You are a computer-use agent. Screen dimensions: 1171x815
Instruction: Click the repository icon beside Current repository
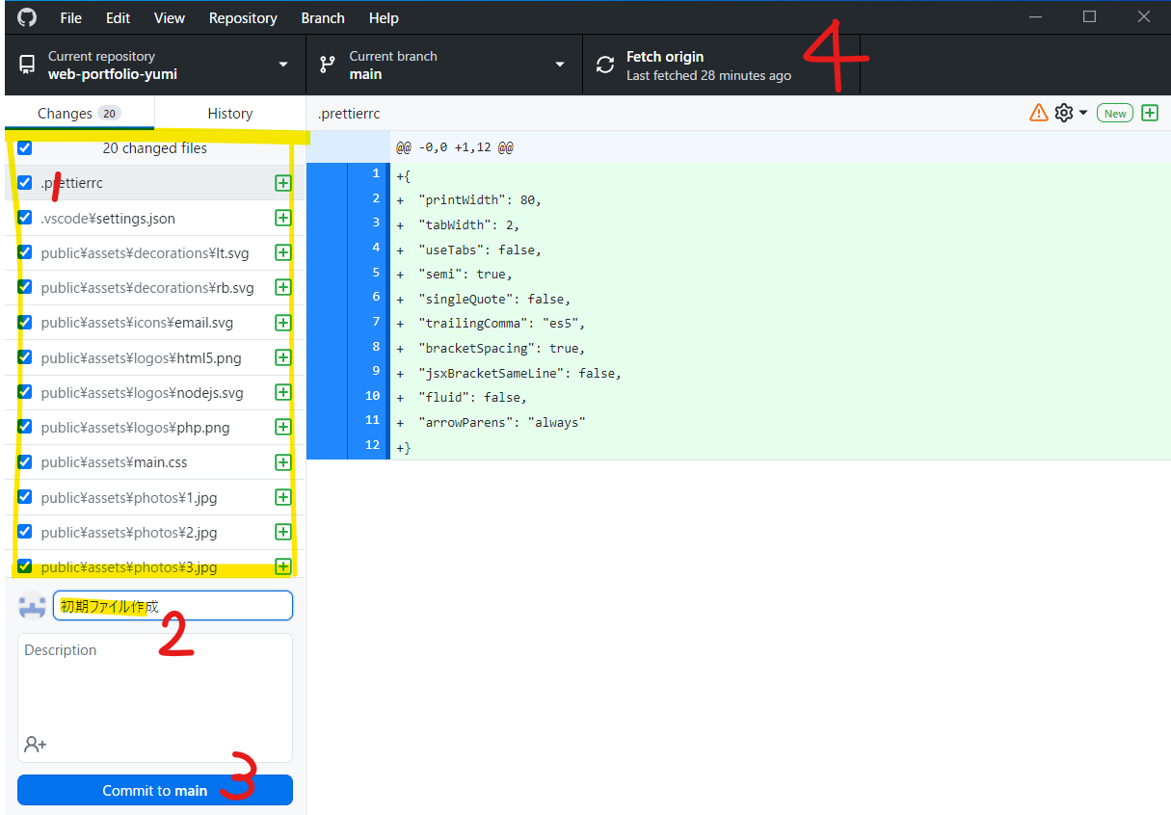click(x=27, y=65)
